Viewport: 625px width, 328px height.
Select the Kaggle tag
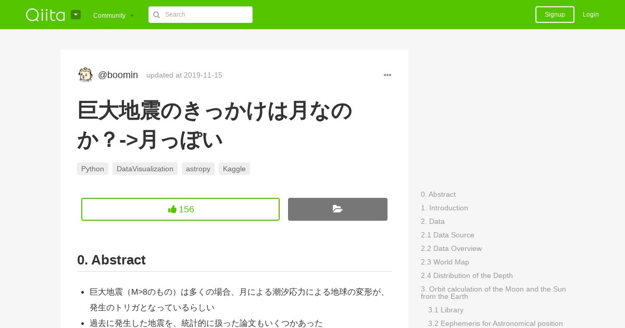[234, 169]
